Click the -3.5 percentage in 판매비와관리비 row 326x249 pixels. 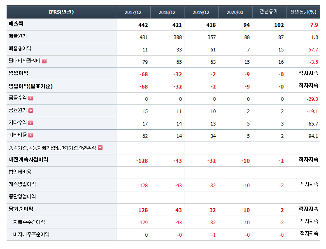tap(314, 62)
